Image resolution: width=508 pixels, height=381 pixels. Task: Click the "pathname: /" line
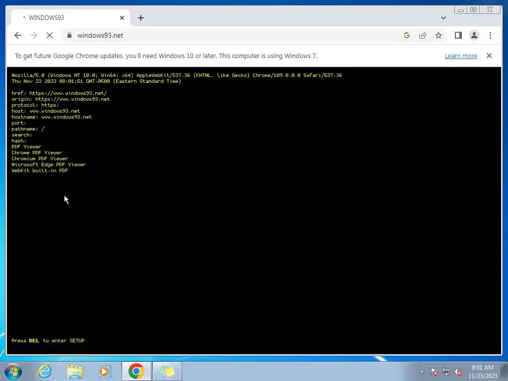(x=28, y=129)
